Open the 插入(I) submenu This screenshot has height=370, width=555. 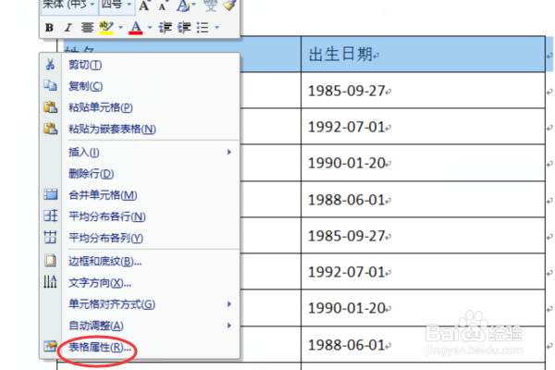(141, 153)
